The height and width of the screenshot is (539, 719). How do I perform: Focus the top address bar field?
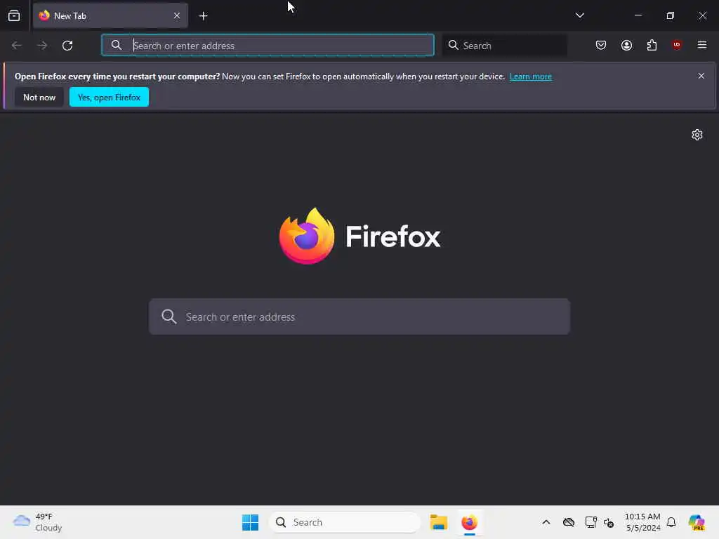(x=268, y=45)
